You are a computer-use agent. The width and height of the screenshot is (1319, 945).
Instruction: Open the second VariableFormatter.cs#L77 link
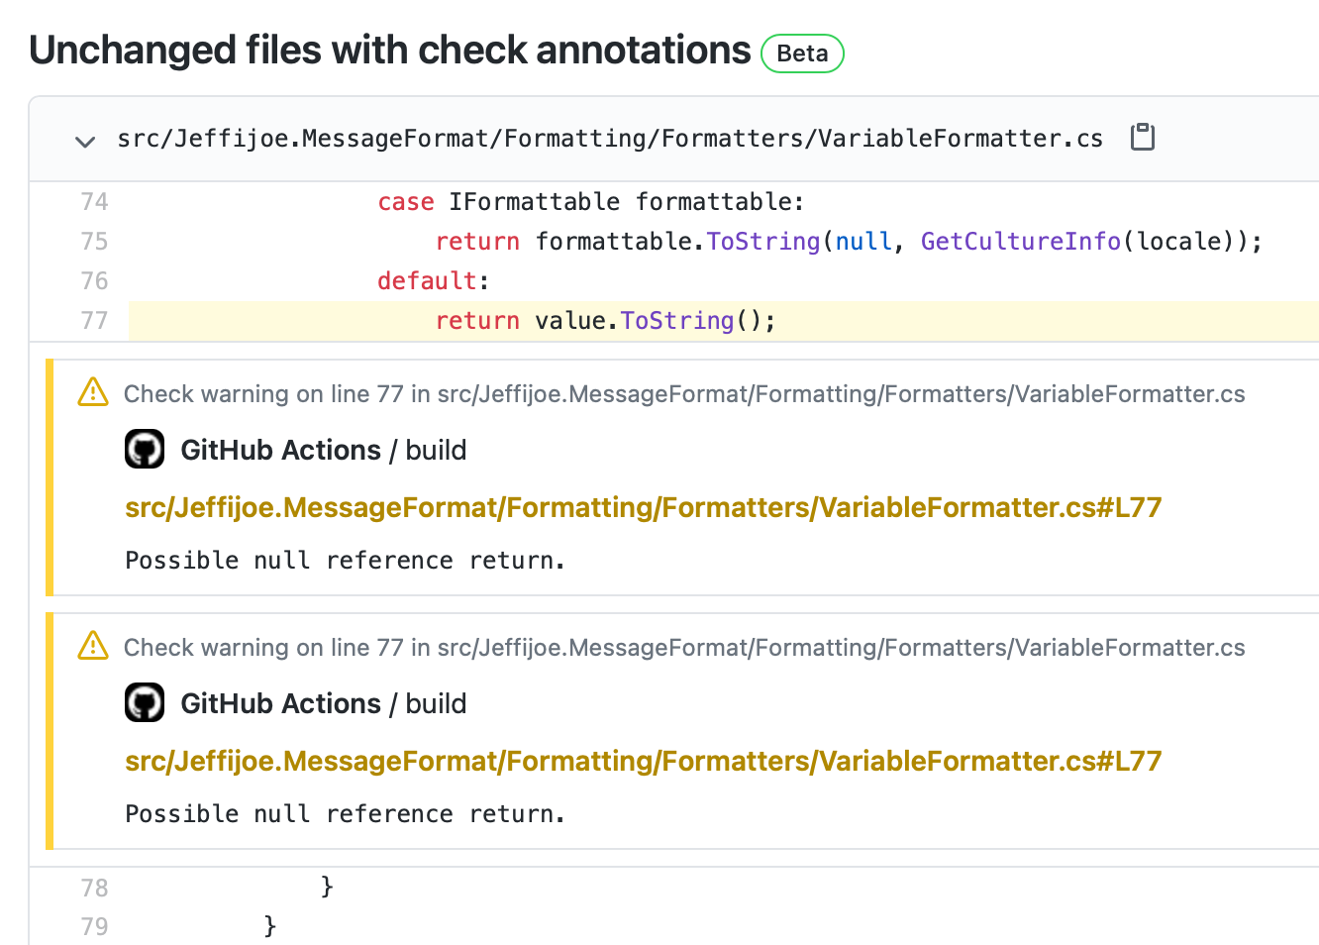(x=643, y=761)
